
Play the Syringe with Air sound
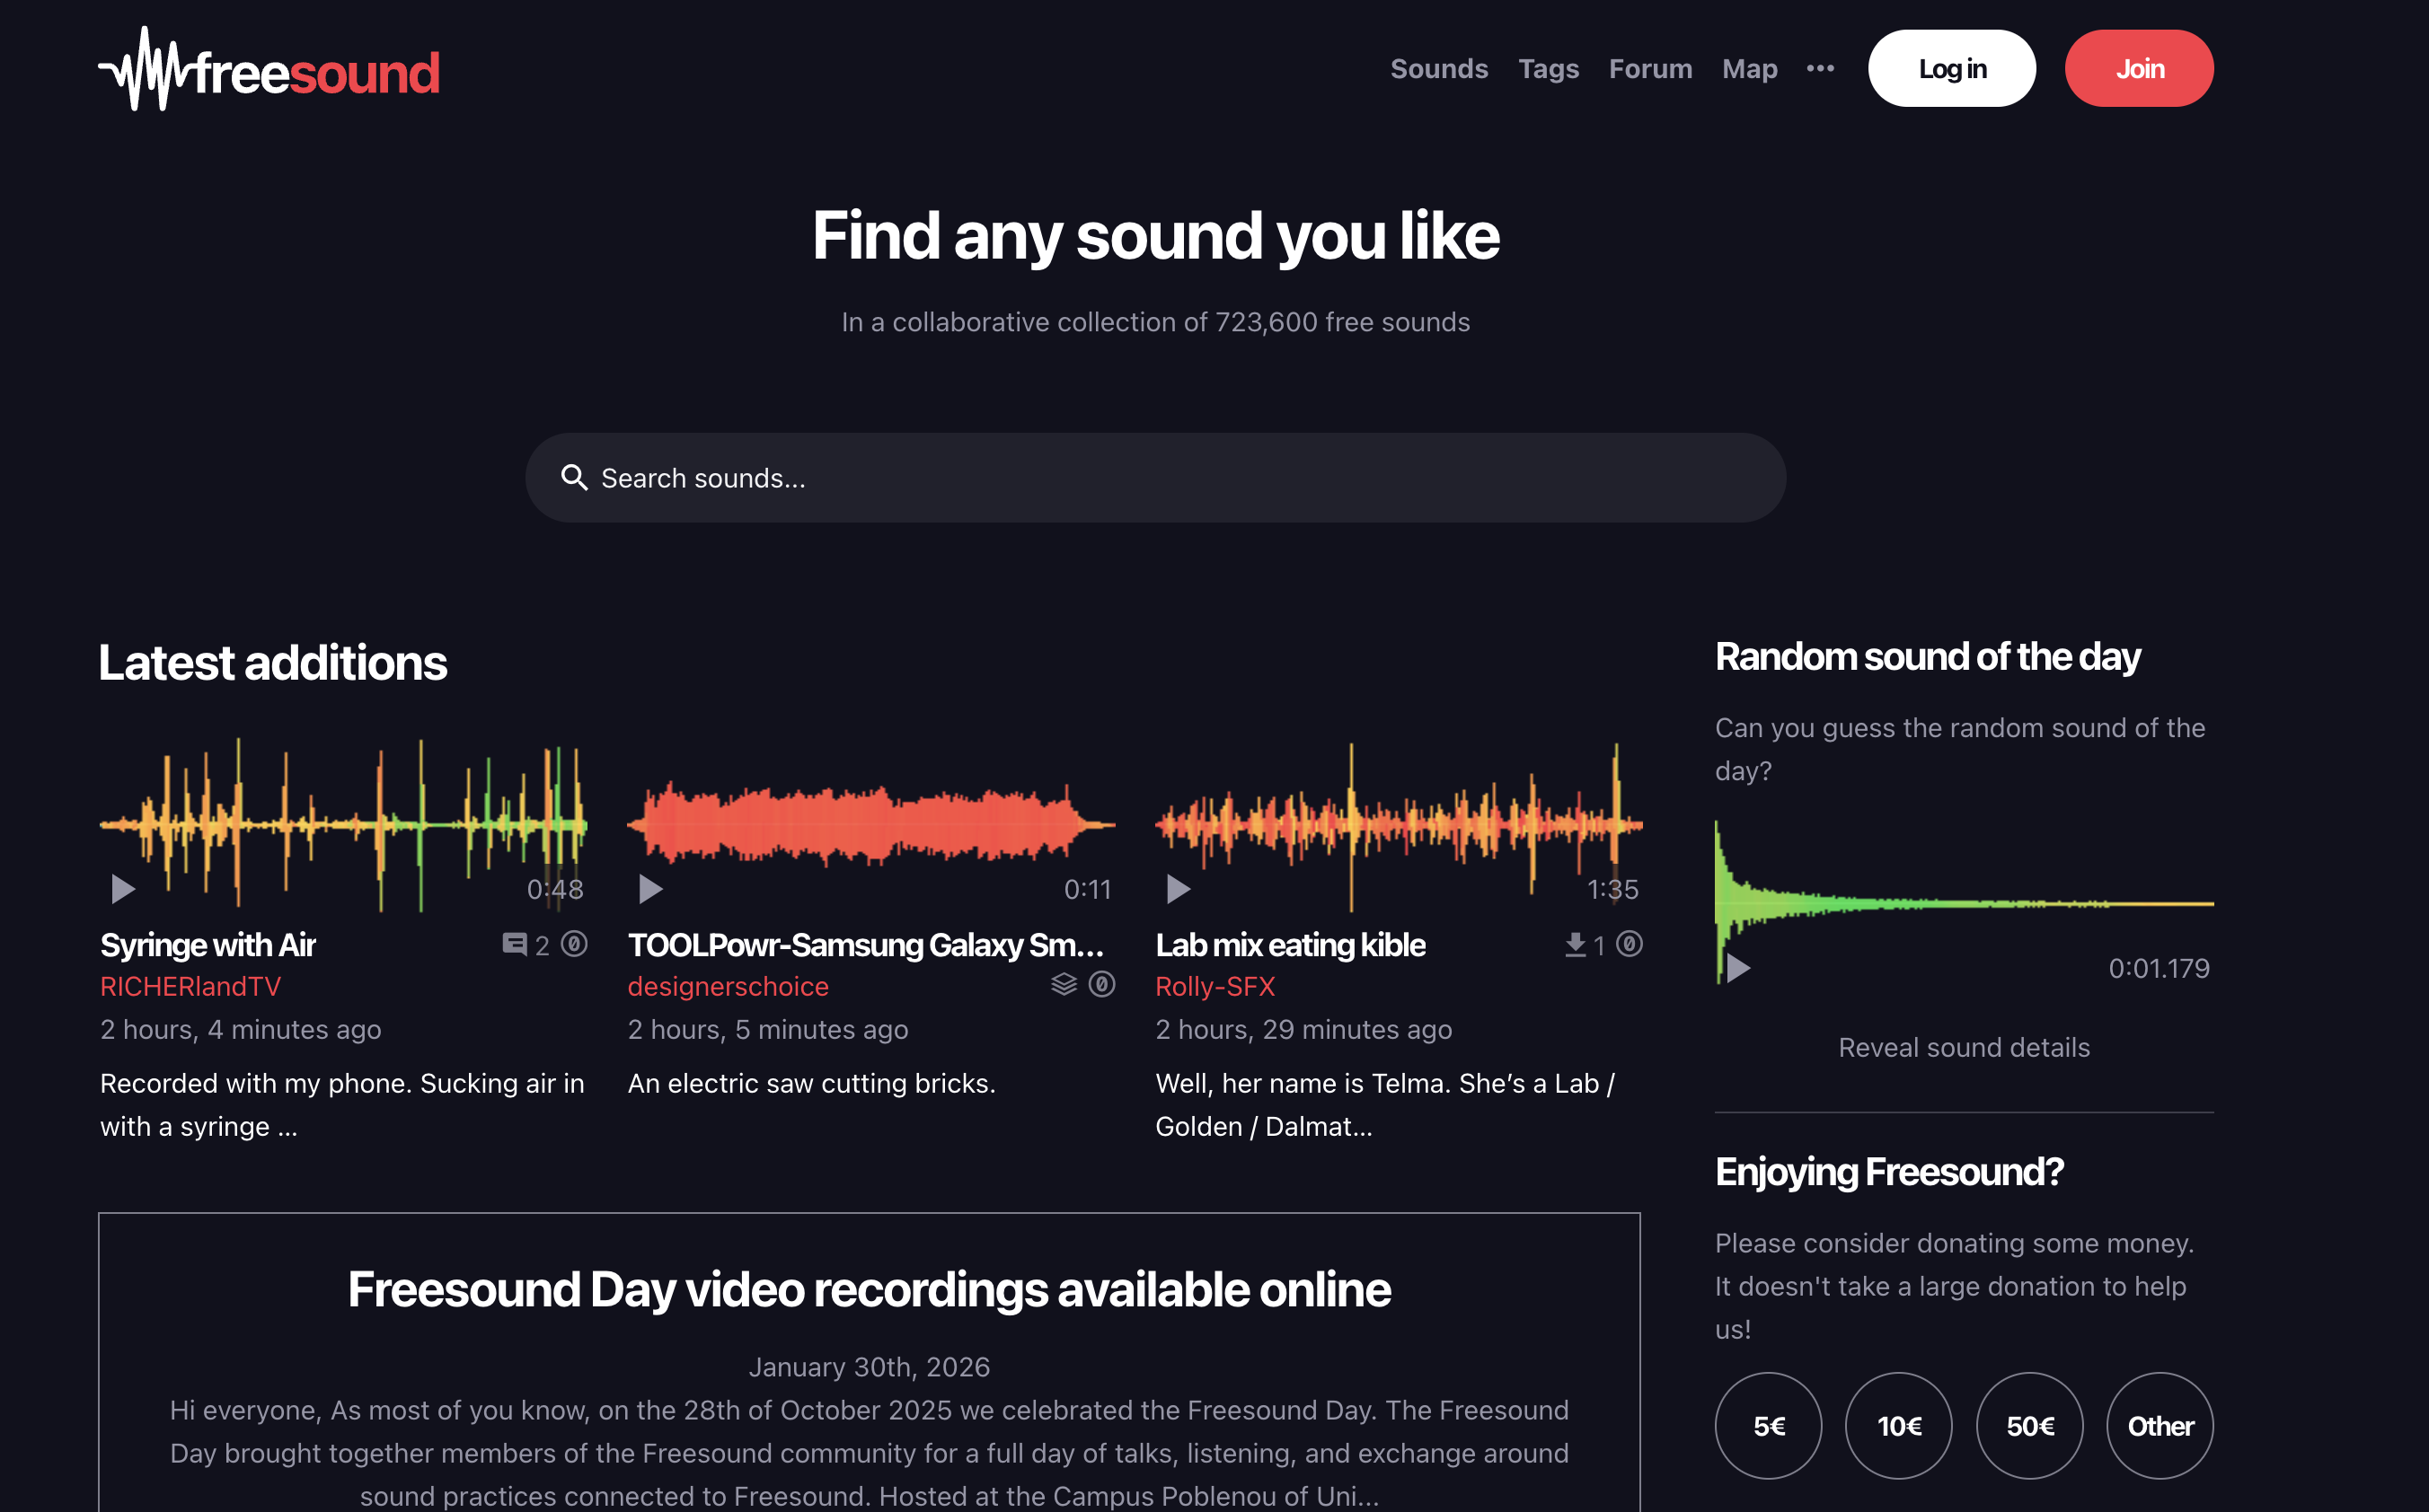click(x=123, y=889)
